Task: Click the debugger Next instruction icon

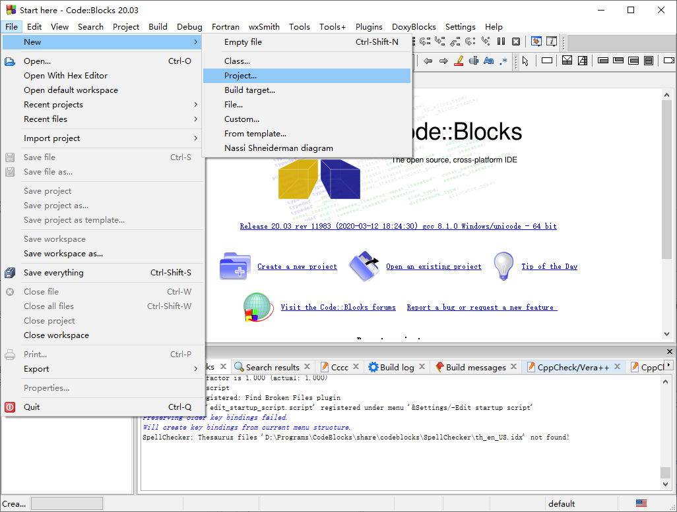Action: click(x=470, y=42)
